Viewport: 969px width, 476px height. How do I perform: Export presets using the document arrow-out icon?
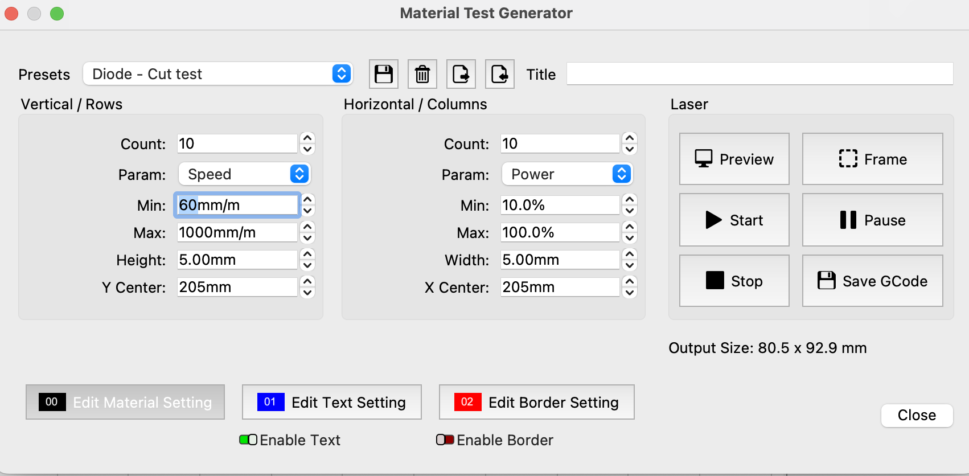point(461,74)
